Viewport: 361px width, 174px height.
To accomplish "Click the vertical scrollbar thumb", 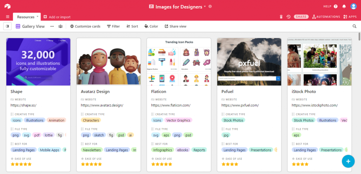I will [x=359, y=37].
